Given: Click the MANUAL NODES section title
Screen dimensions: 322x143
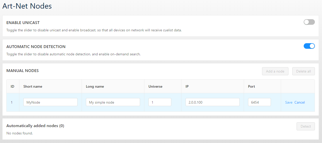Looking at the screenshot, I should coord(22,71).
